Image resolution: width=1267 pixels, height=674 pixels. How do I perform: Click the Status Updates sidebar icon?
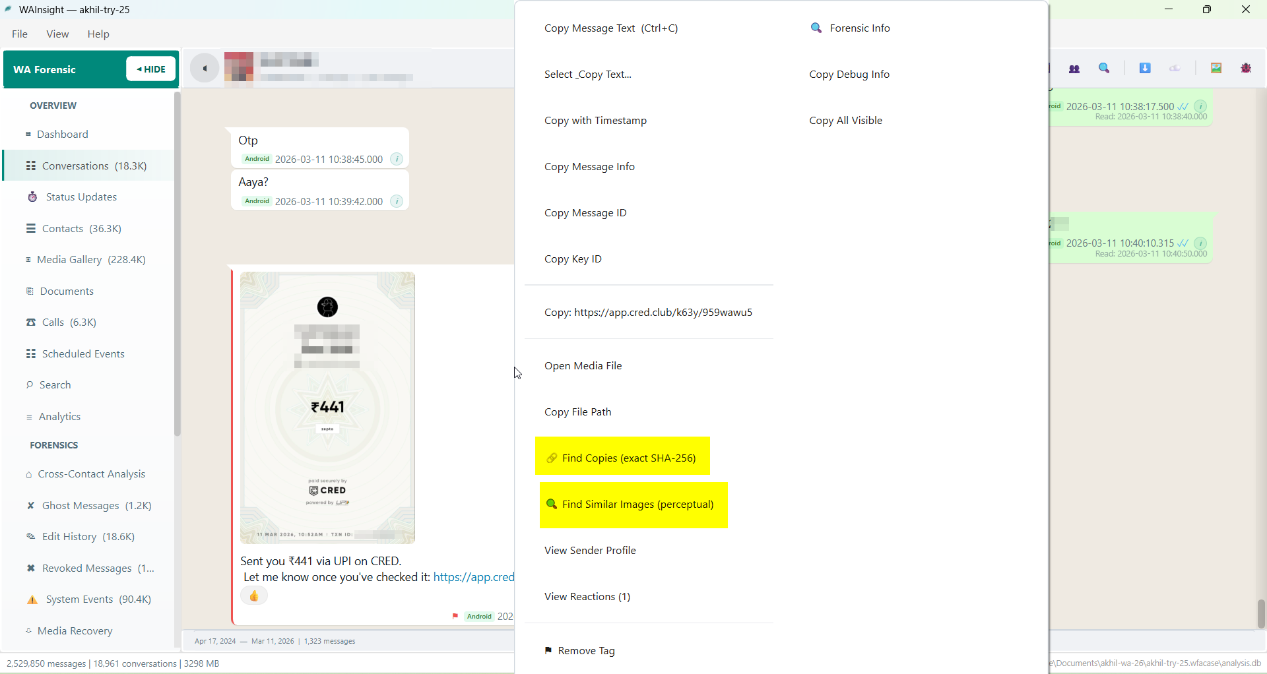tap(32, 197)
